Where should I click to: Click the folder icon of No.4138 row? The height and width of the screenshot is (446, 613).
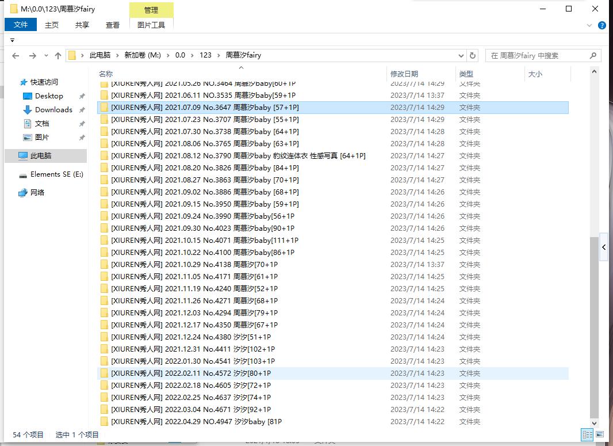click(105, 265)
